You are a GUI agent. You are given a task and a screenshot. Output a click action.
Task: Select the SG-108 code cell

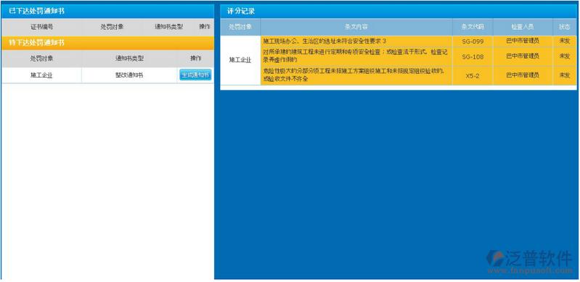[473, 57]
